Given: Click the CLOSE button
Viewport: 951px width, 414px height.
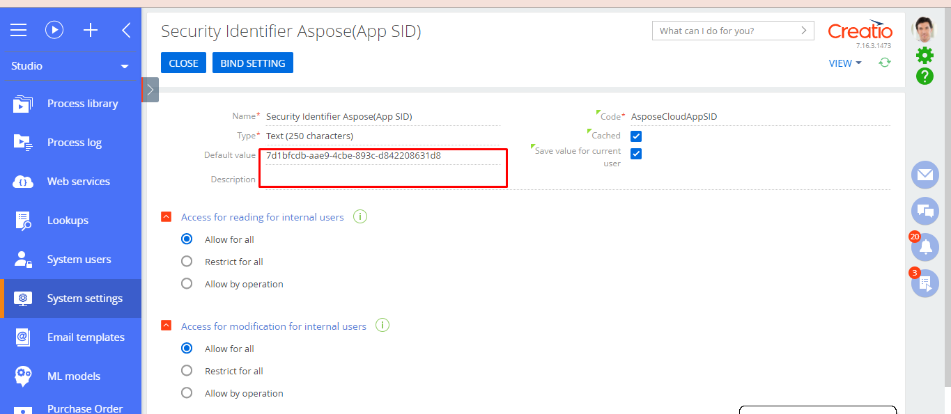Looking at the screenshot, I should tap(184, 63).
